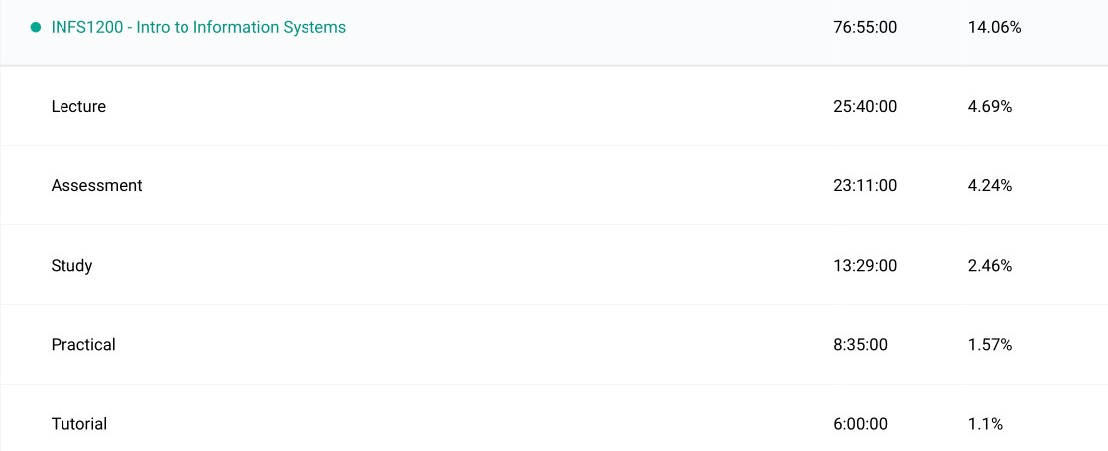Select the Practical task name
This screenshot has height=451, width=1108.
83,345
